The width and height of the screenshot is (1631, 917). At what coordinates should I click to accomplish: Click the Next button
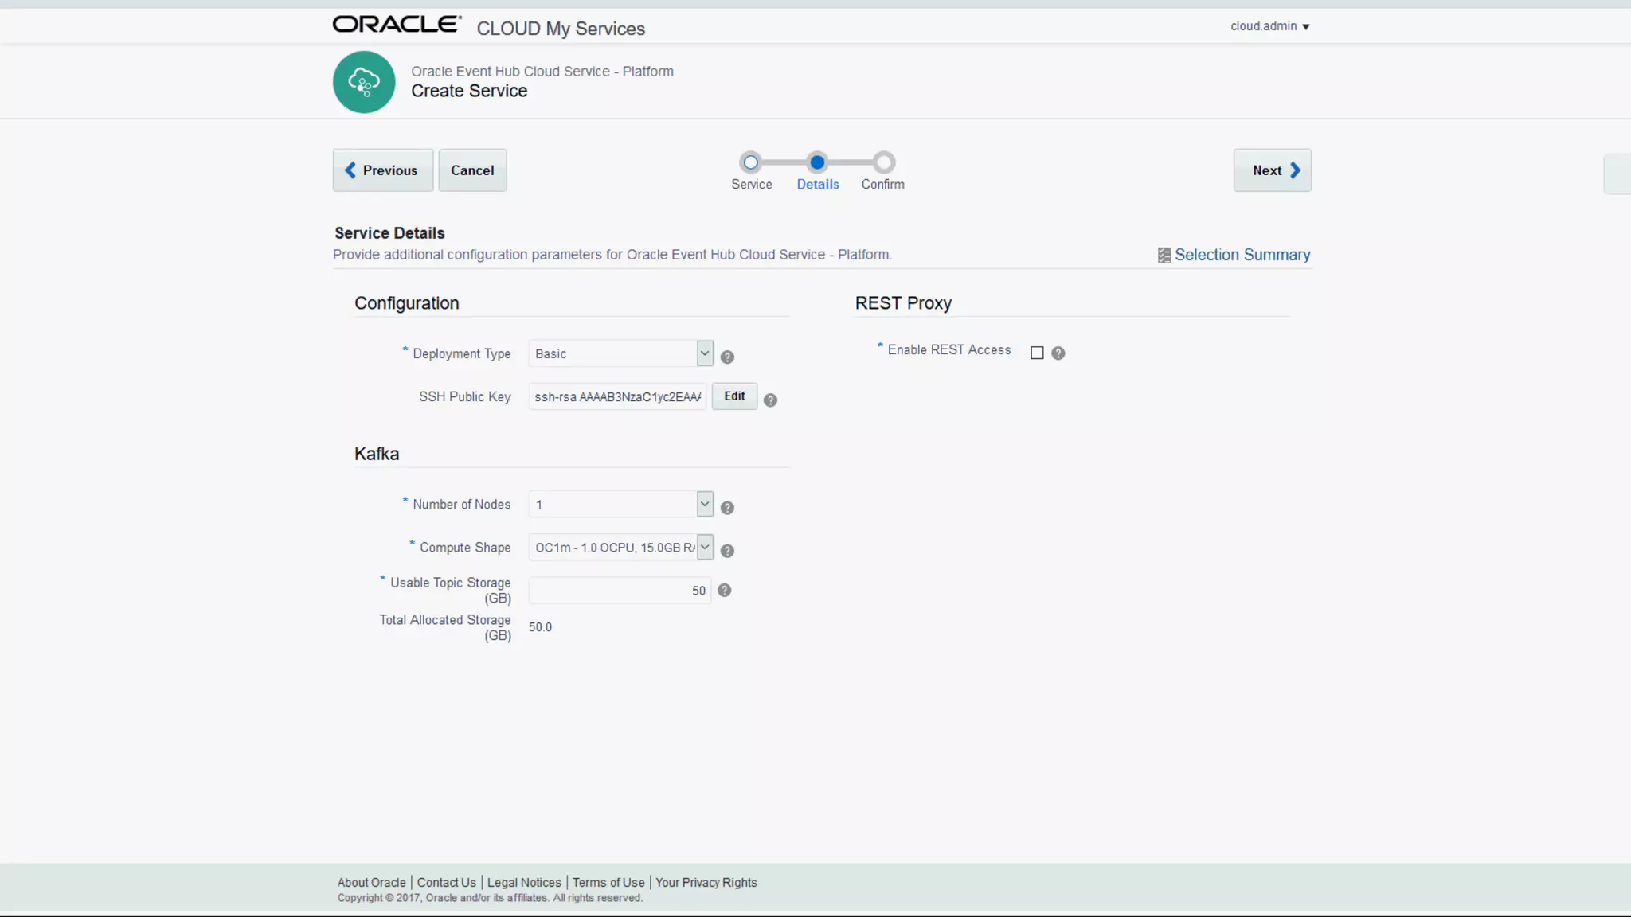coord(1272,170)
